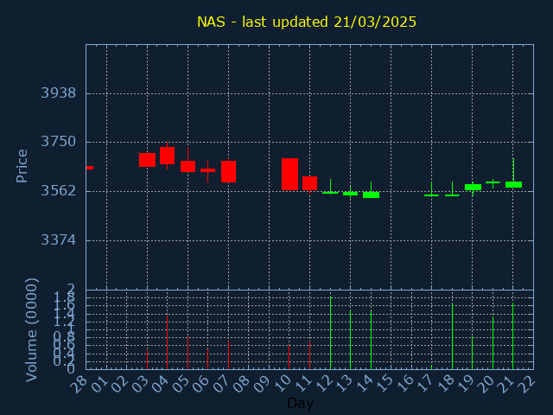
Task: Click the partial red candlestick at day 28
Action: (90, 168)
